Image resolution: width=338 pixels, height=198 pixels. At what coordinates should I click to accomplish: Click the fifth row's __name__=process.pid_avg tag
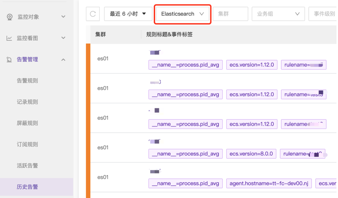pyautogui.click(x=186, y=183)
